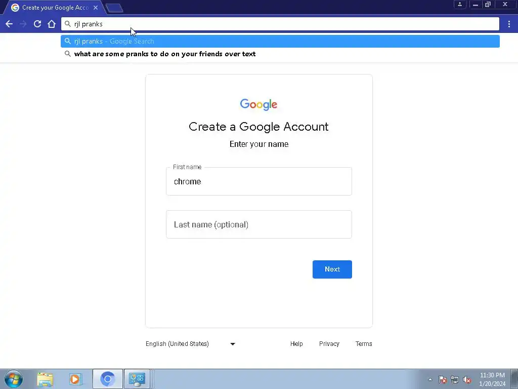518x389 pixels.
Task: Click the forward navigation arrow
Action: pos(23,24)
